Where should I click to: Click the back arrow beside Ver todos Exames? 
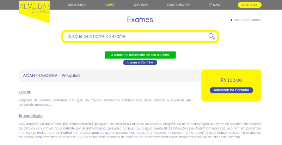pyautogui.click(x=231, y=20)
